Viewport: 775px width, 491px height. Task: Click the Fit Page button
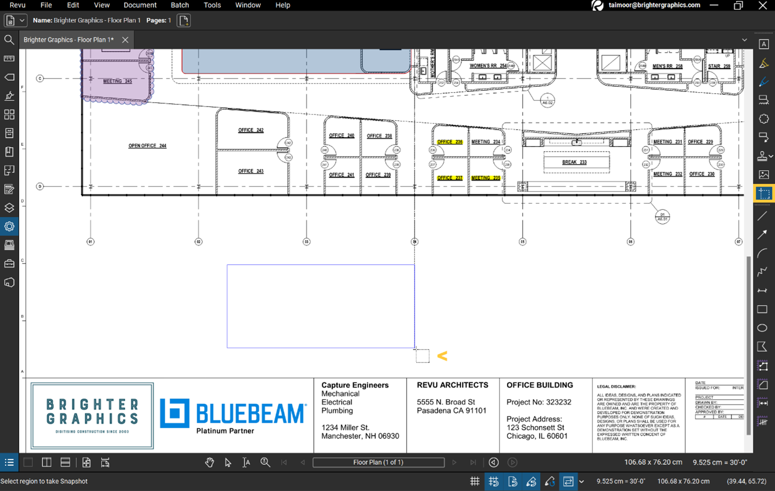click(86, 462)
